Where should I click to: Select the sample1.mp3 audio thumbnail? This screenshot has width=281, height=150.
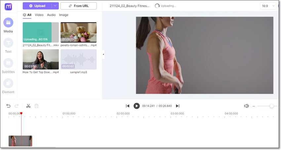pos(78,59)
